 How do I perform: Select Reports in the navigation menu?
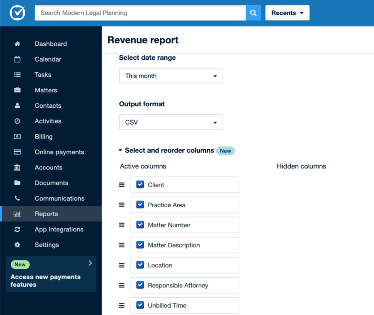coord(47,214)
